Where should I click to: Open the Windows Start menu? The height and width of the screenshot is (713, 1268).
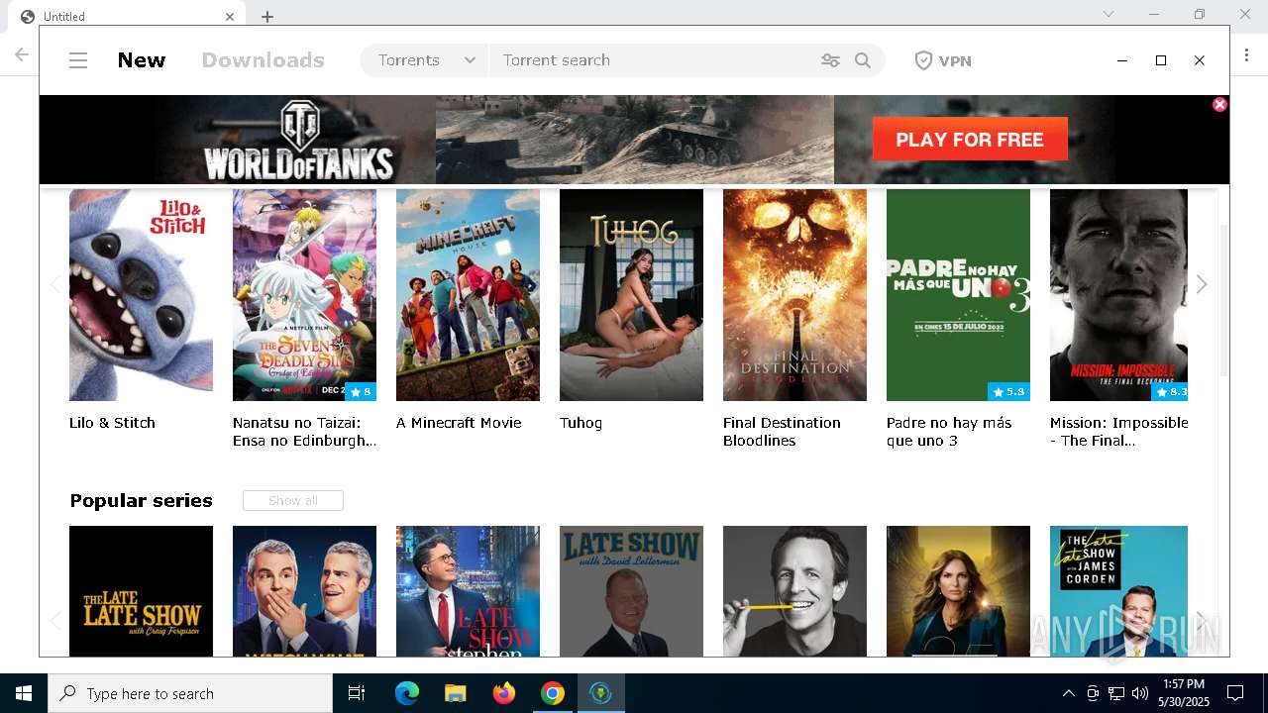[x=24, y=693]
